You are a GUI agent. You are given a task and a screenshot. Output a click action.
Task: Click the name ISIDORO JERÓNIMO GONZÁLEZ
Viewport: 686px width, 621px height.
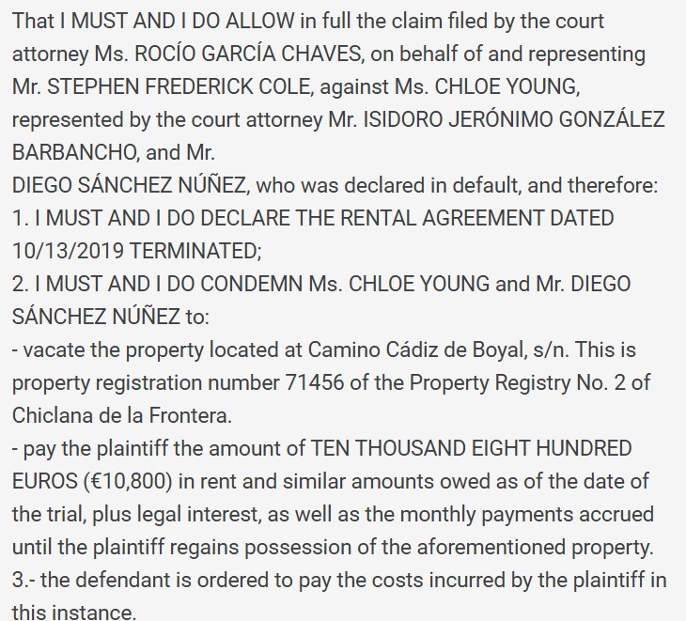click(514, 119)
